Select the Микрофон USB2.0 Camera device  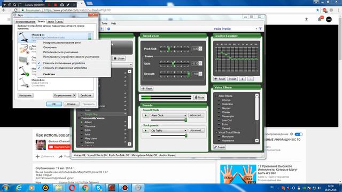56,83
